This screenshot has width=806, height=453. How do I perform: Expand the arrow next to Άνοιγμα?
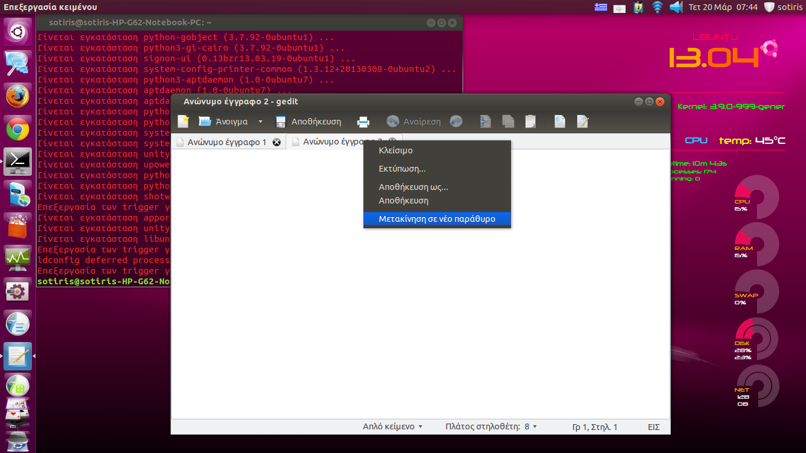click(260, 122)
